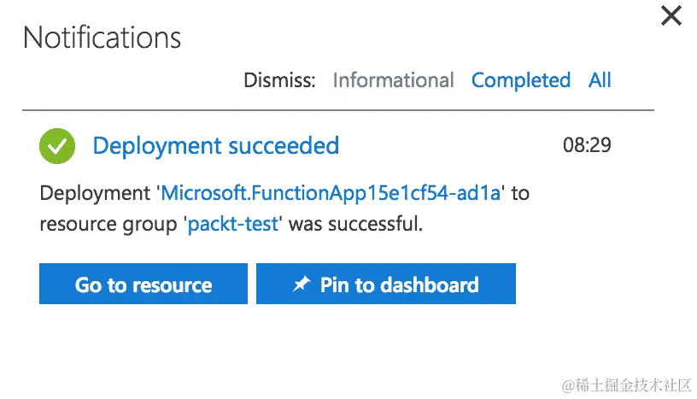Open the Deployment succeeded notification title
Image resolution: width=697 pixels, height=399 pixels.
coord(215,146)
